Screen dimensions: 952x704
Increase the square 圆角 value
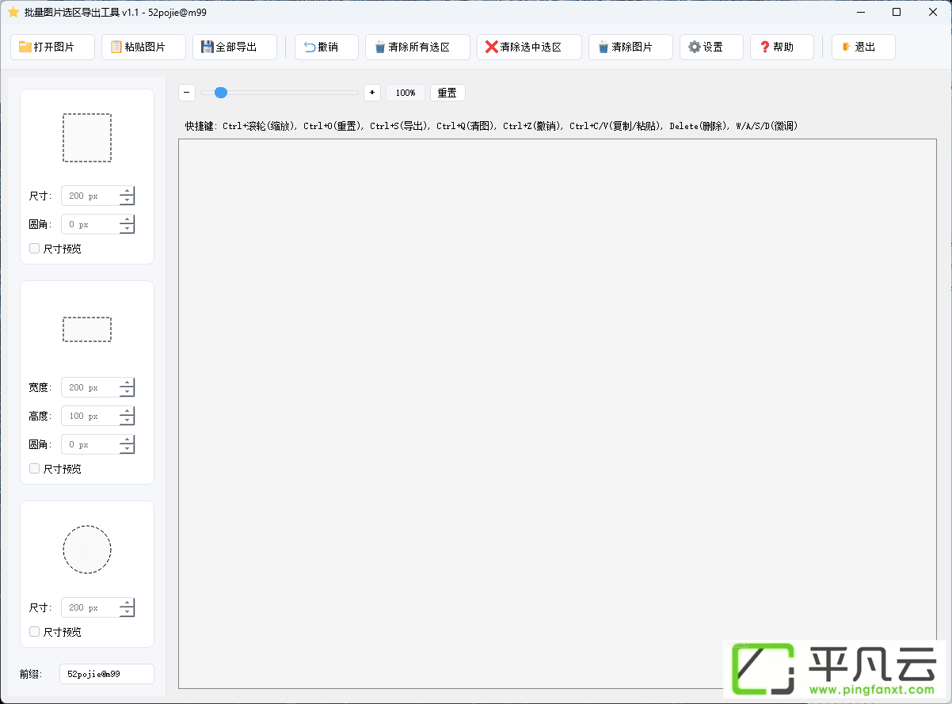[127, 219]
